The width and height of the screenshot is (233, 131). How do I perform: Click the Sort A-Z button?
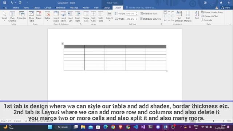197,15
